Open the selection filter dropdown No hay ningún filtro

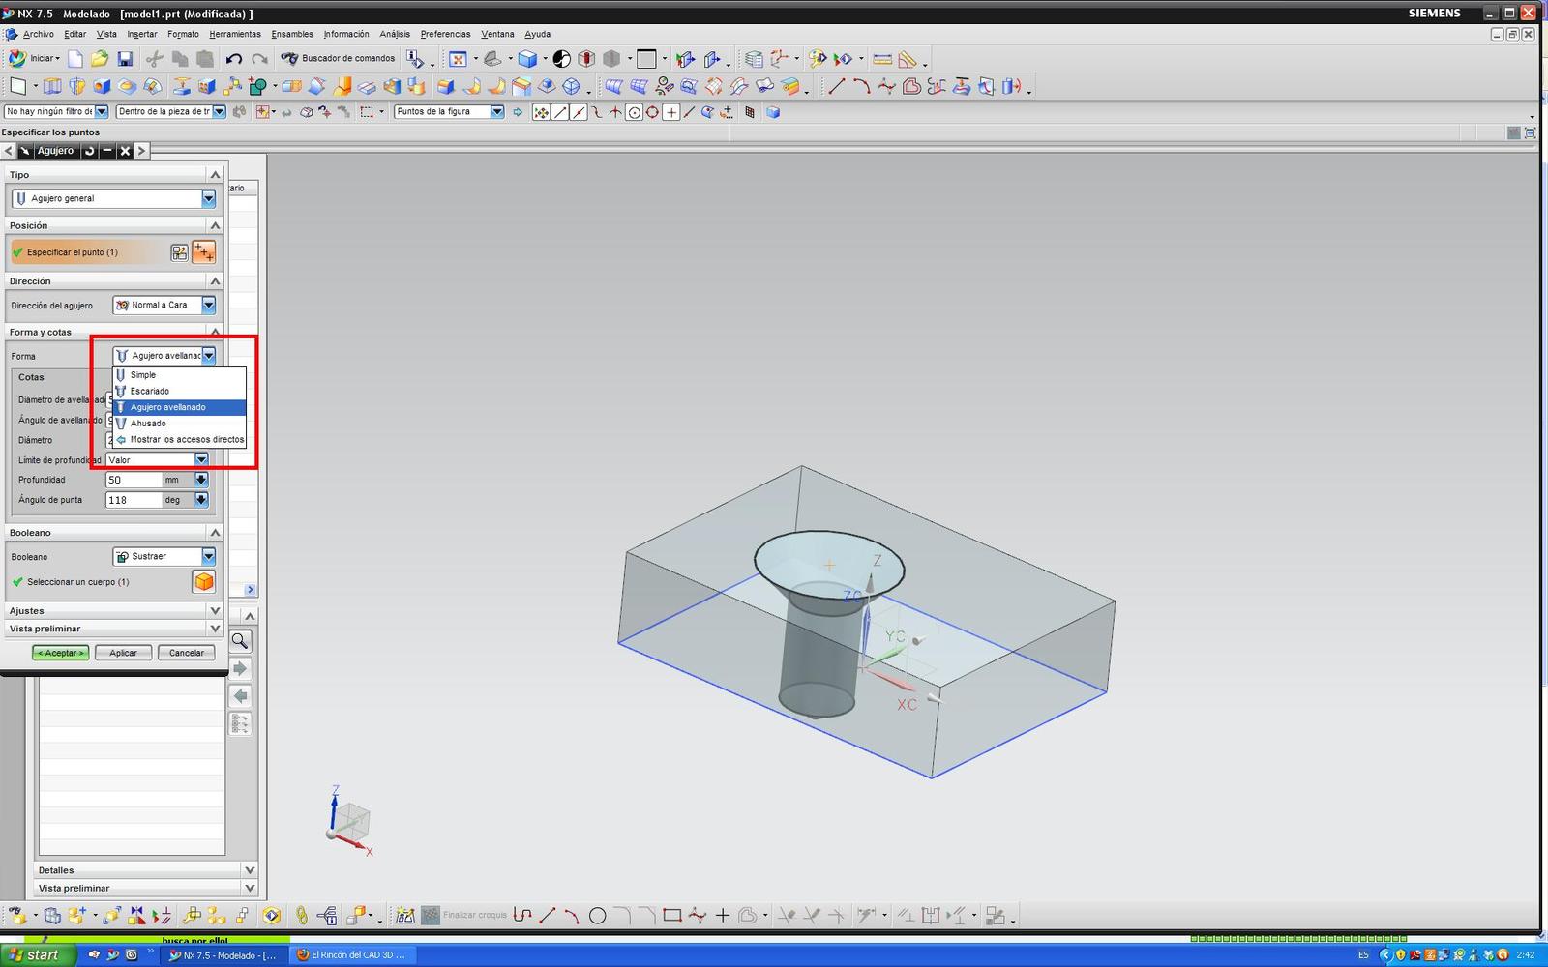pos(101,112)
